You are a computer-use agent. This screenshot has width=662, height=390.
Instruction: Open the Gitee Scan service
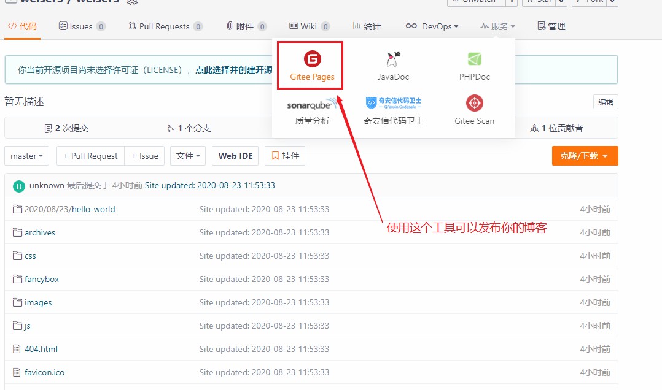coord(474,110)
